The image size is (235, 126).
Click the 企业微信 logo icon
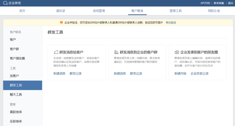click(5, 3)
